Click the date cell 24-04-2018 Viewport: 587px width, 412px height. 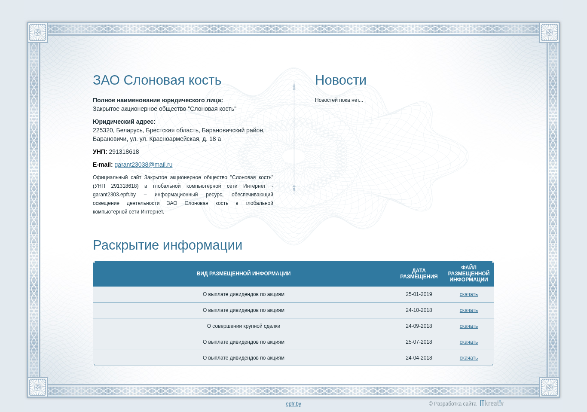click(x=419, y=358)
